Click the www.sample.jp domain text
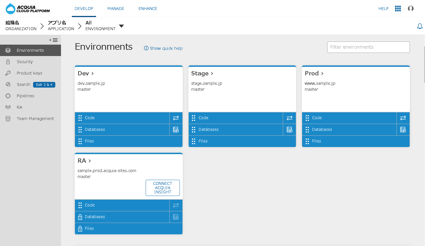Screen dimensions: 425x246 tap(320, 83)
